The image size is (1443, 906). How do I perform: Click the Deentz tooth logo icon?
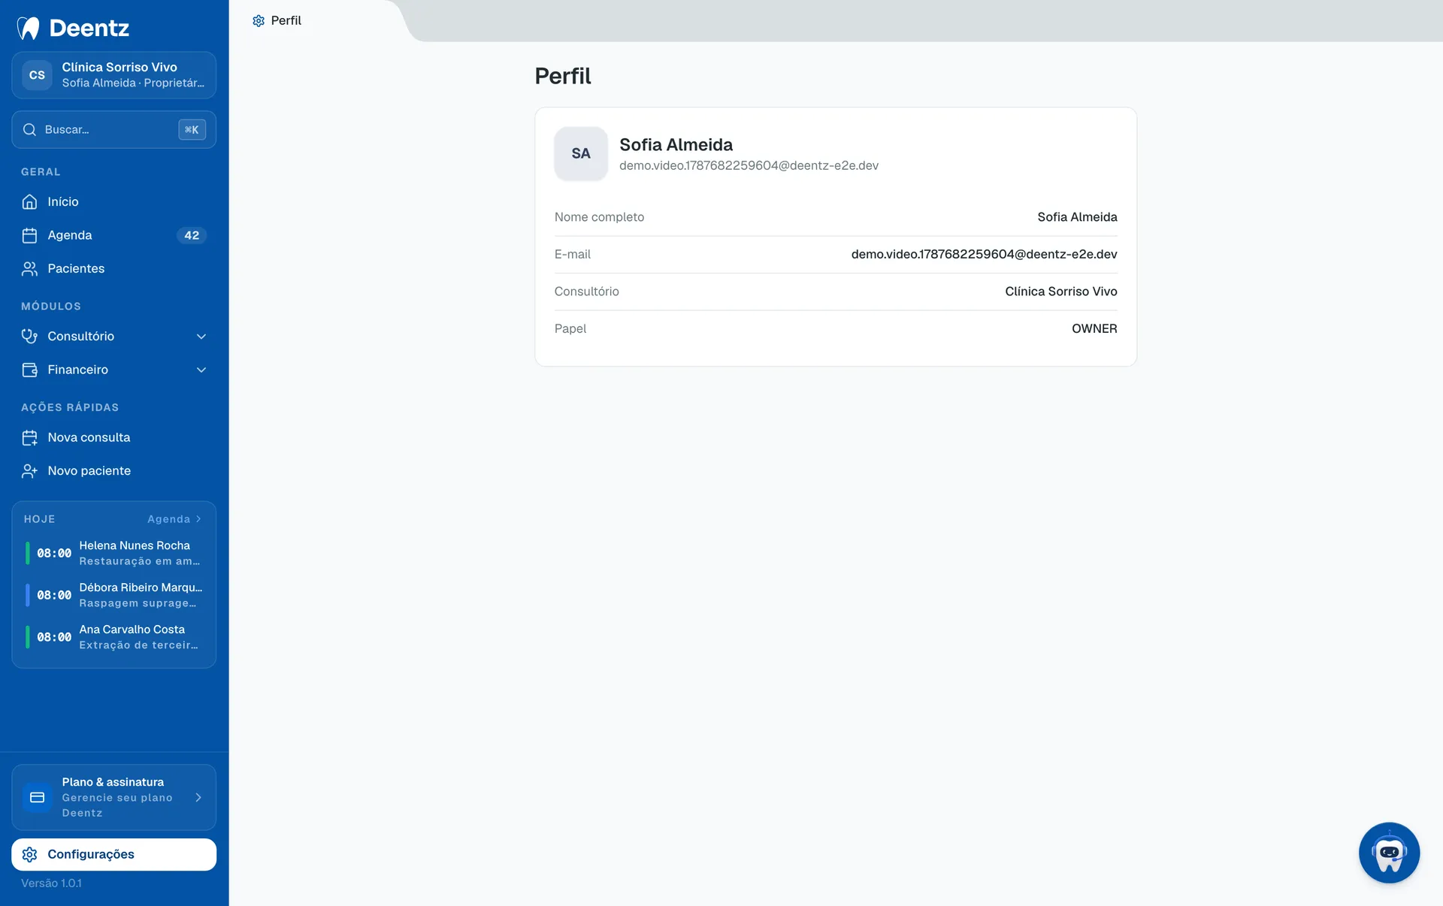29,28
